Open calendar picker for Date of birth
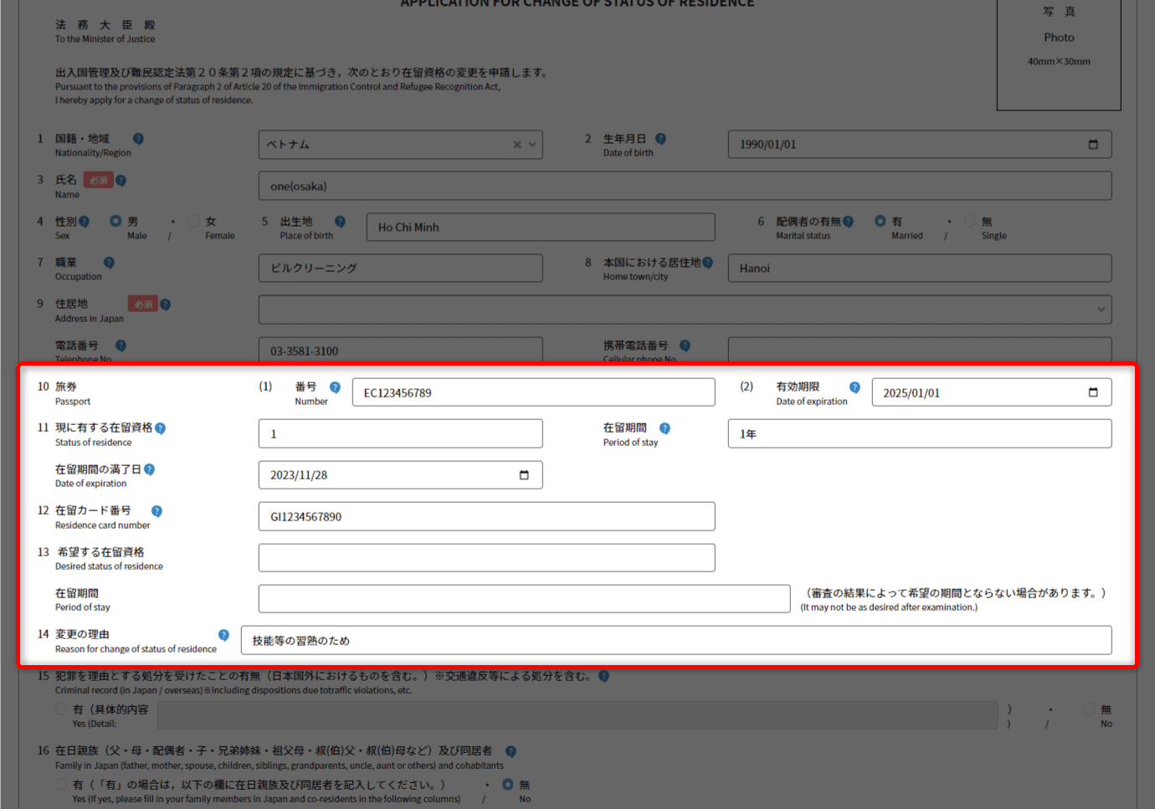The width and height of the screenshot is (1155, 809). (x=1092, y=145)
